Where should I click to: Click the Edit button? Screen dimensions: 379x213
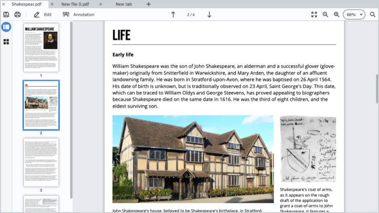[x=42, y=14]
